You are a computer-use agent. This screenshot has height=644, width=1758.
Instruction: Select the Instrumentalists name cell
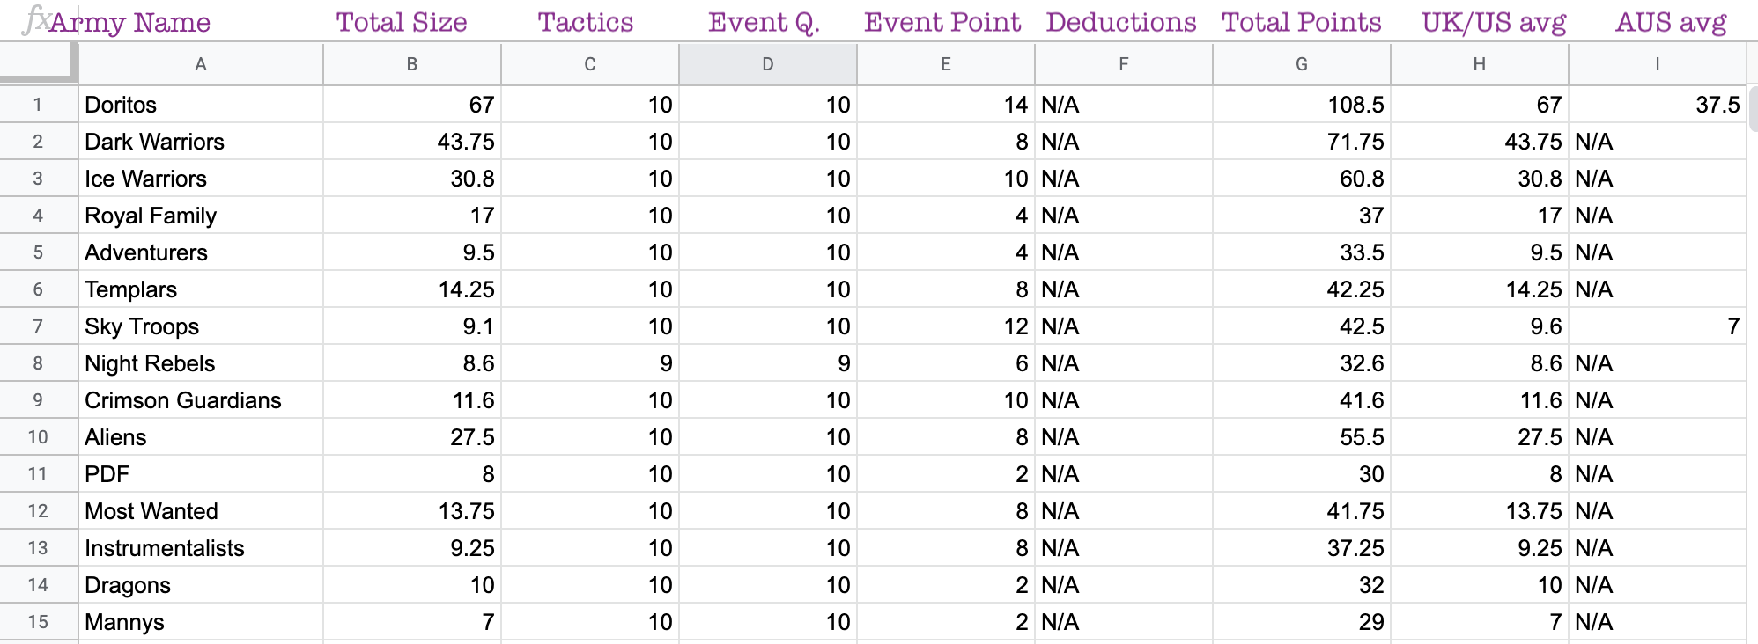tap(201, 548)
